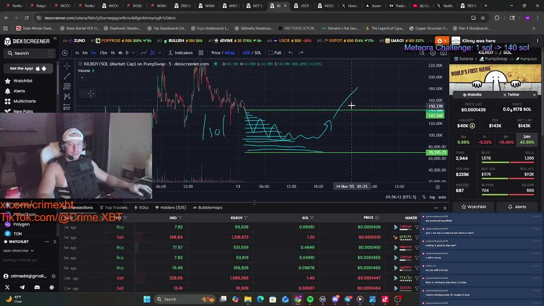Image resolution: width=544 pixels, height=306 pixels.
Task: Toggle chart to Price display
Action: pos(216,53)
